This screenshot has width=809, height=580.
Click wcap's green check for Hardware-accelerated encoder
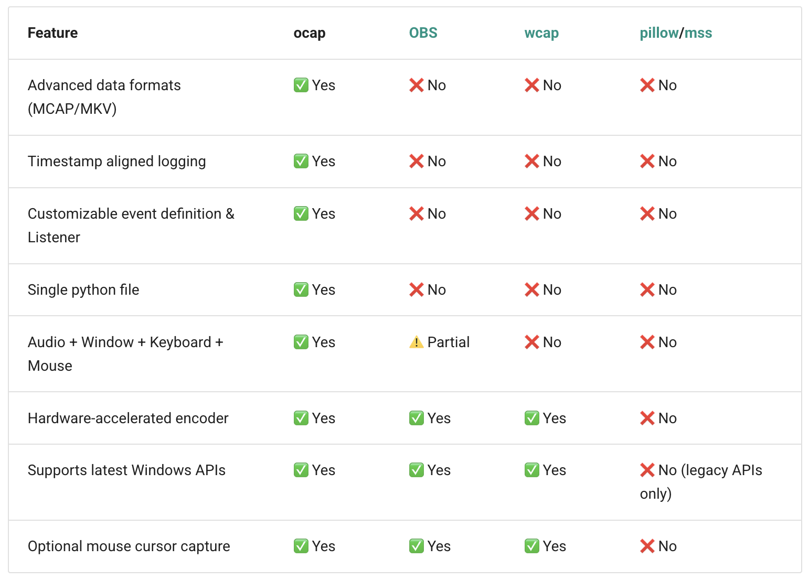[x=532, y=418]
